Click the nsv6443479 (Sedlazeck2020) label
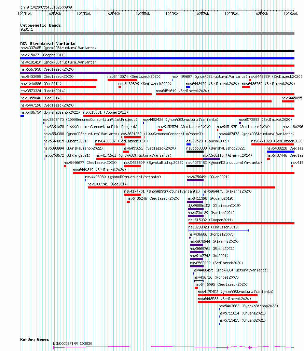Screen dimensions: 304x351 (x=213, y=84)
